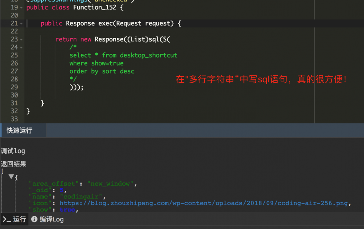The width and height of the screenshot is (364, 229).
Task: Click the highlighted exec method declaration line
Action: (109, 23)
